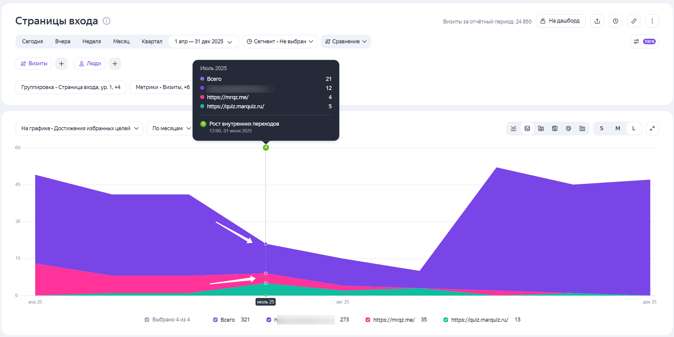Open the 1 апр — 31 дек 2025 date picker
Screen dimensions: 674x337
[204, 41]
